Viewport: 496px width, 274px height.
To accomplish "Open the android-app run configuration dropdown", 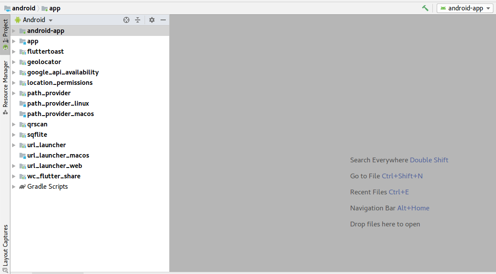I will click(x=488, y=8).
